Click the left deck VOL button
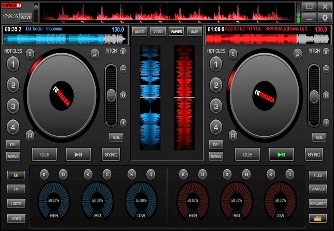The height and width of the screenshot is (231, 334). coord(116,137)
